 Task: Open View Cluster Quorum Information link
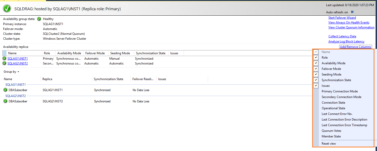pyautogui.click(x=351, y=27)
